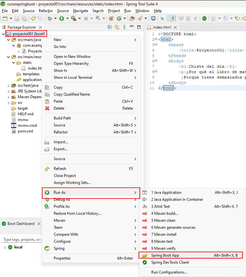Toggle Link with Editor in Package Explorer
This screenshot has height=277, width=246.
pyautogui.click(x=117, y=27)
